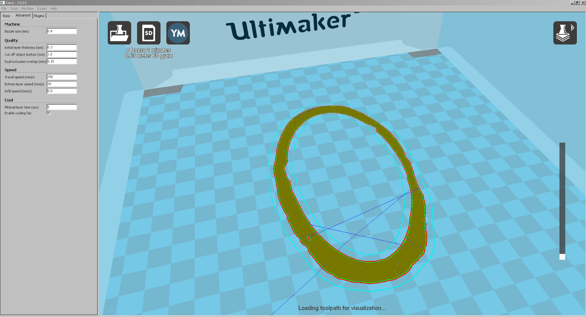Open the Expert menu
Image resolution: width=586 pixels, height=317 pixels.
pyautogui.click(x=42, y=8)
